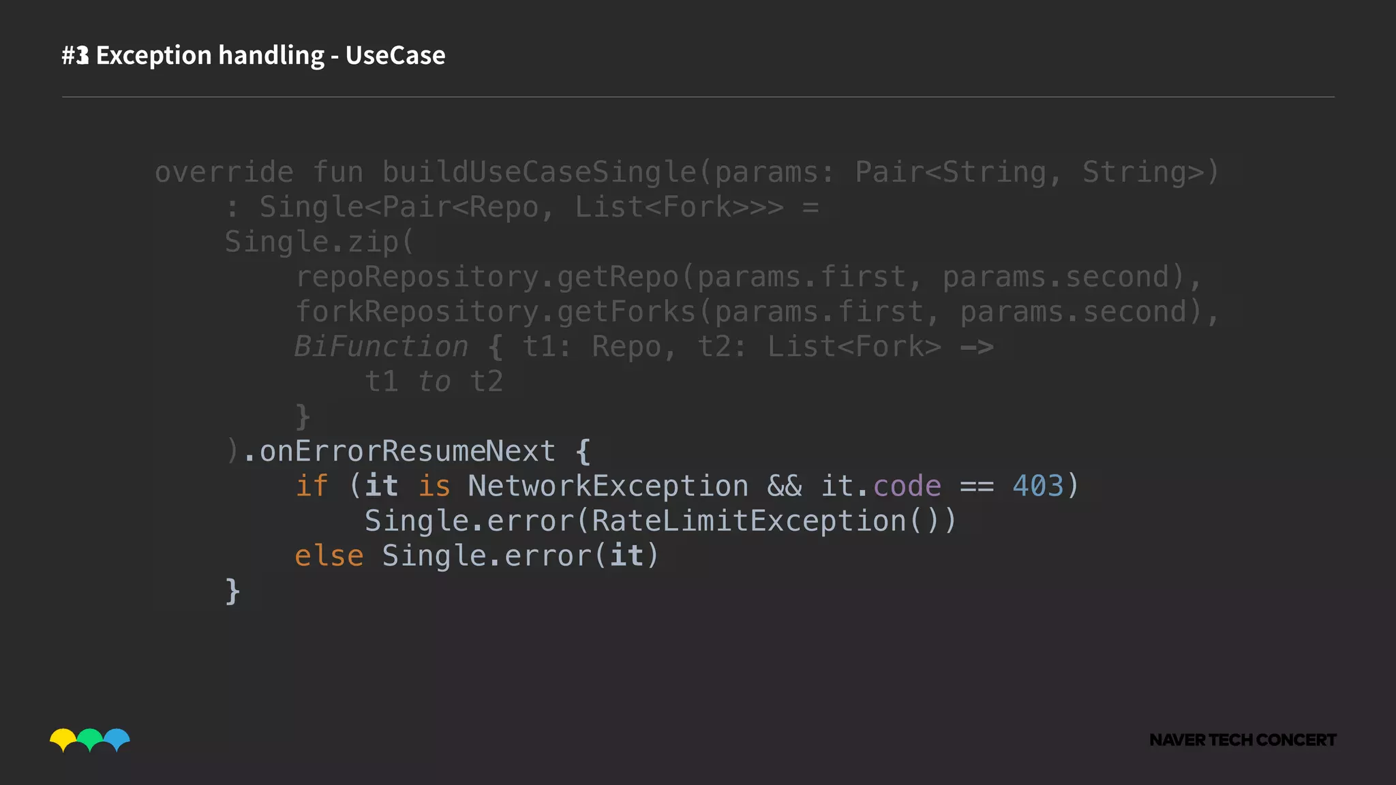Screen dimensions: 1396x785
Task: Click the 'override fun buildUseCaseSingle' code line
Action: tap(686, 172)
